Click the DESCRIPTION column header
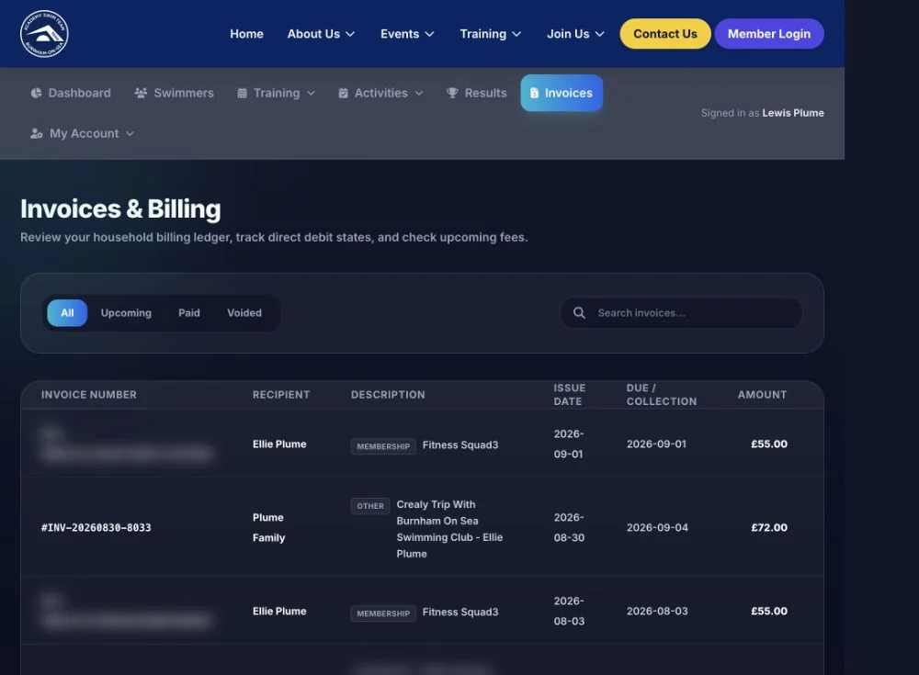 [388, 395]
